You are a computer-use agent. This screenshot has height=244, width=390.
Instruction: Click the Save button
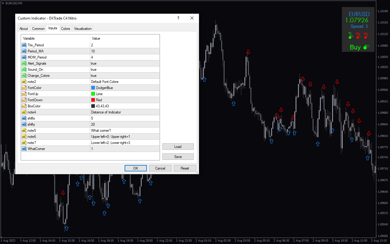178,157
